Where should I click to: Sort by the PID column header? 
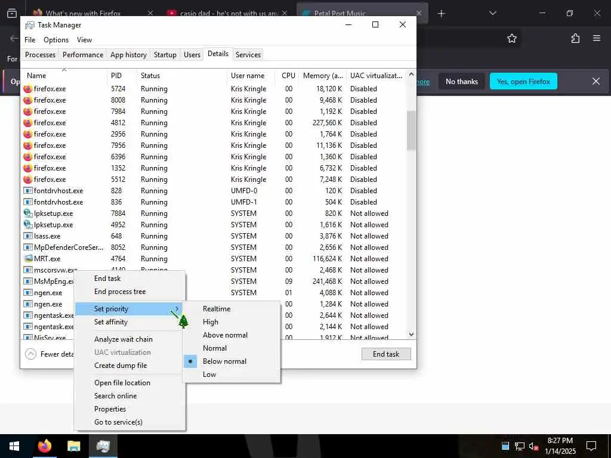(122, 76)
